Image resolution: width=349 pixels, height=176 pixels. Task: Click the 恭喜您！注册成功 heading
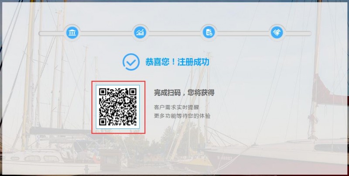point(177,62)
